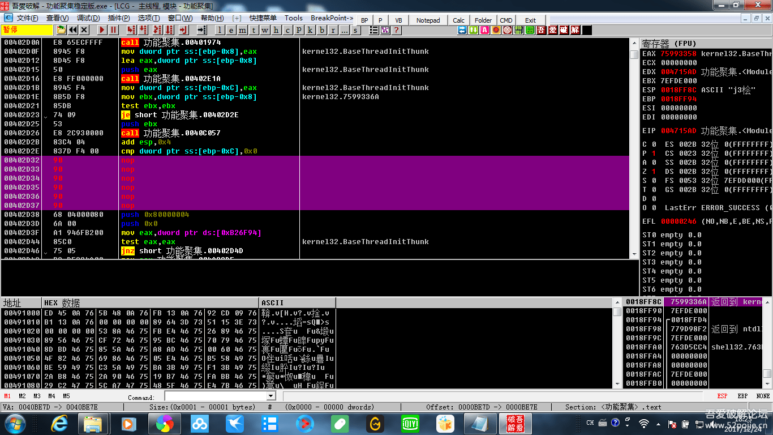This screenshot has height=435, width=773.
Task: Open Windows list with 'w' button
Action: 265,30
